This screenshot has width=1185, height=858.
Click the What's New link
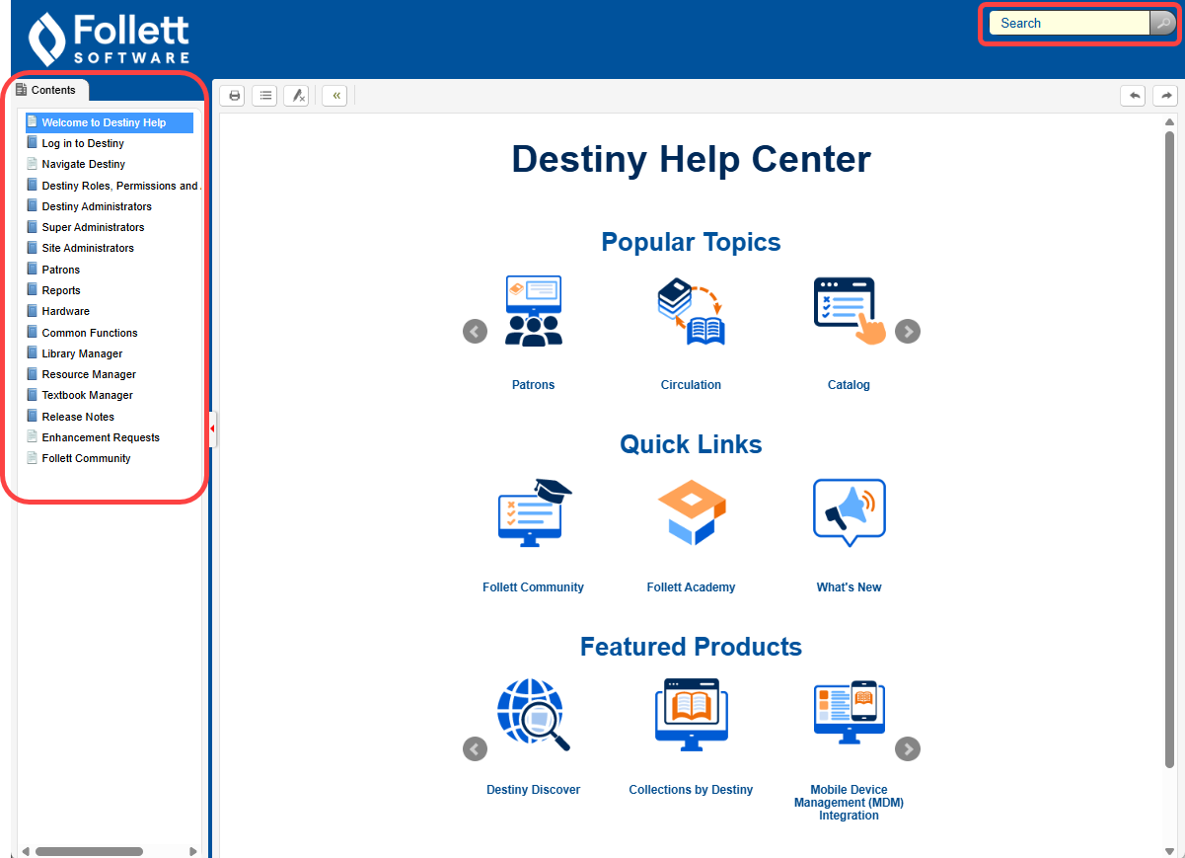pyautogui.click(x=849, y=586)
